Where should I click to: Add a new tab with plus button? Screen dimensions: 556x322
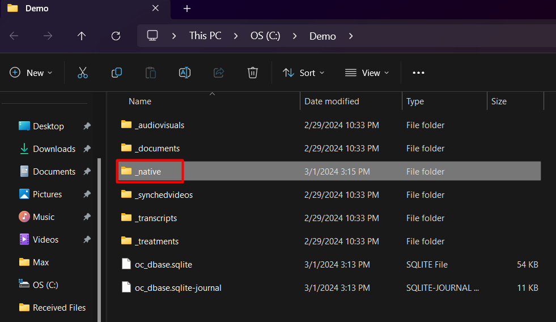[187, 9]
